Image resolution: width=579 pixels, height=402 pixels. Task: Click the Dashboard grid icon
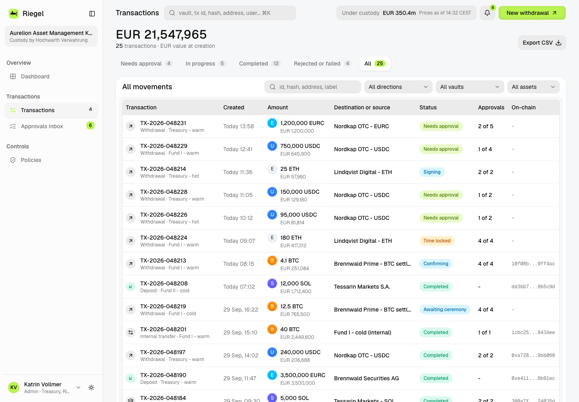[13, 76]
